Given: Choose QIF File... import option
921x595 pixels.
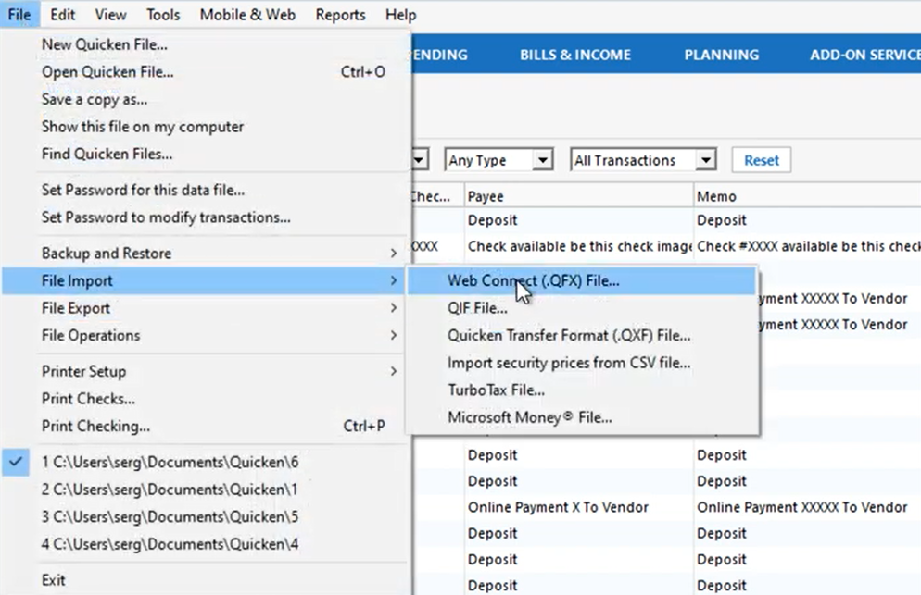Looking at the screenshot, I should pos(582,308).
